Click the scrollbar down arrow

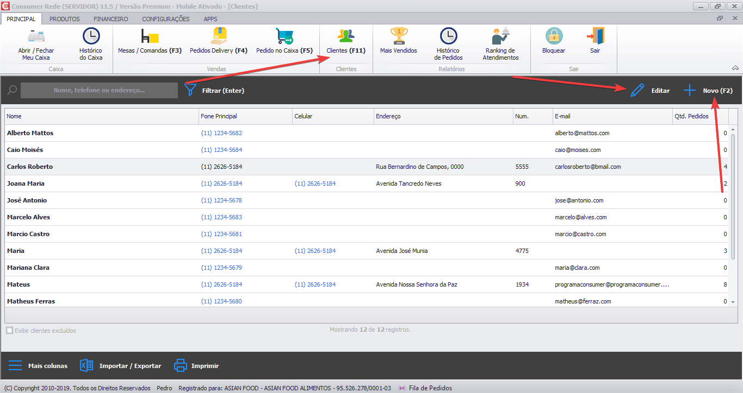733,302
